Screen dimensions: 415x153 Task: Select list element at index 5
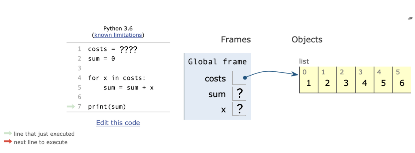(x=402, y=80)
